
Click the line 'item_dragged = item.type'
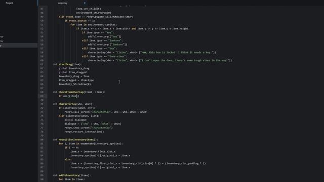pyautogui.click(x=76, y=80)
